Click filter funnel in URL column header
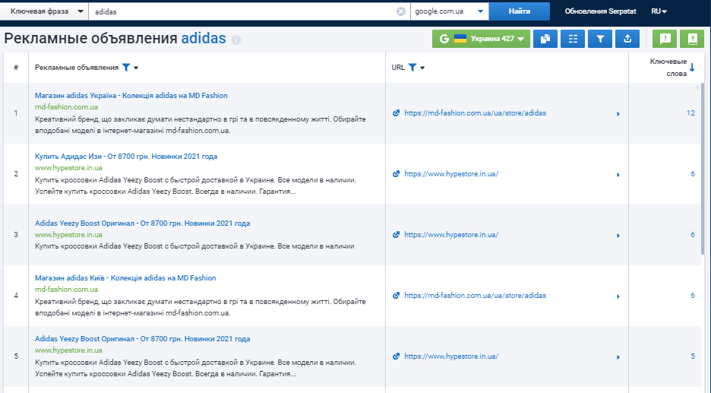Screen dimensions: 711x393 [x=412, y=68]
